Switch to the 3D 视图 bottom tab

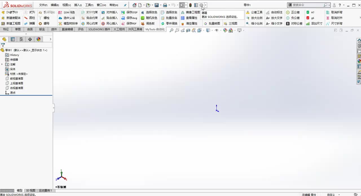pyautogui.click(x=30, y=191)
